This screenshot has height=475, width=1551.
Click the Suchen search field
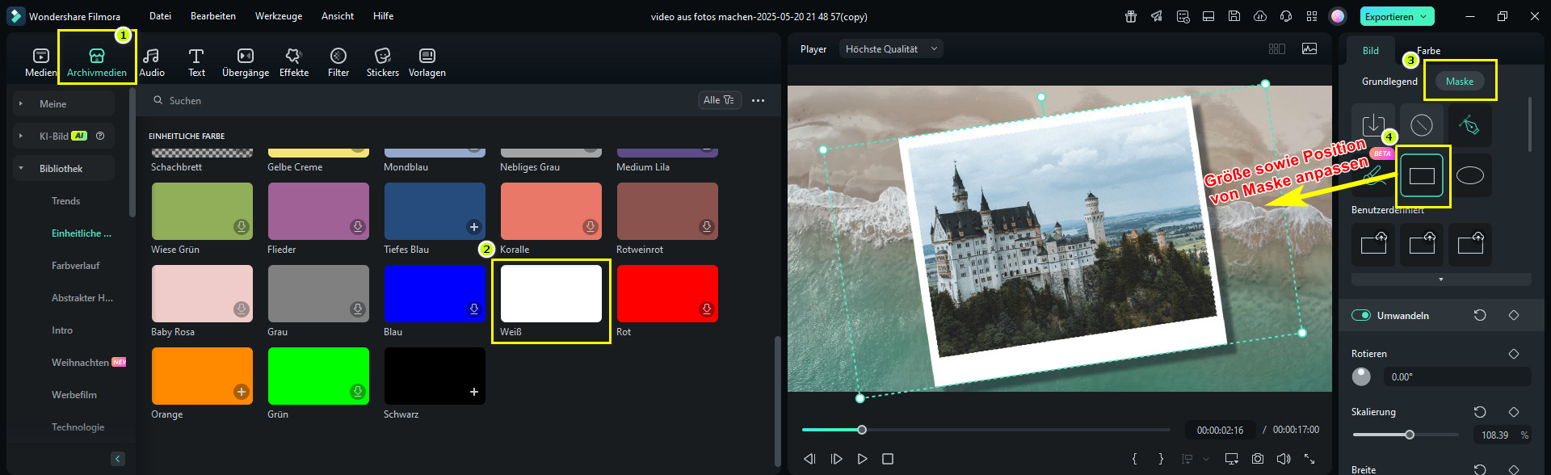(420, 101)
